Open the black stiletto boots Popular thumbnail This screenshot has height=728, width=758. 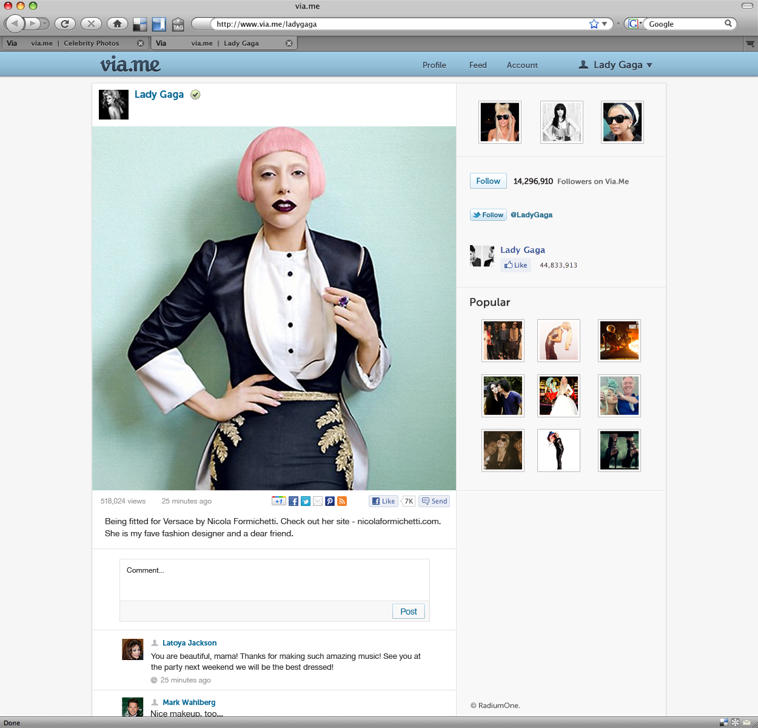pos(619,450)
